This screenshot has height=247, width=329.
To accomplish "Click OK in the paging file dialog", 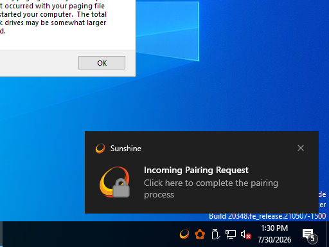I will 102,63.
